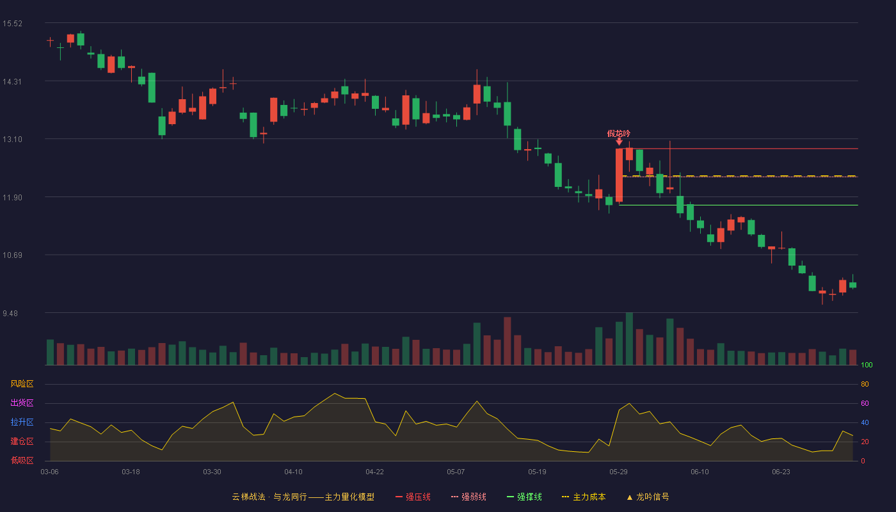Toggle the 主力成本 legend entry
The width and height of the screenshot is (896, 512).
point(584,497)
